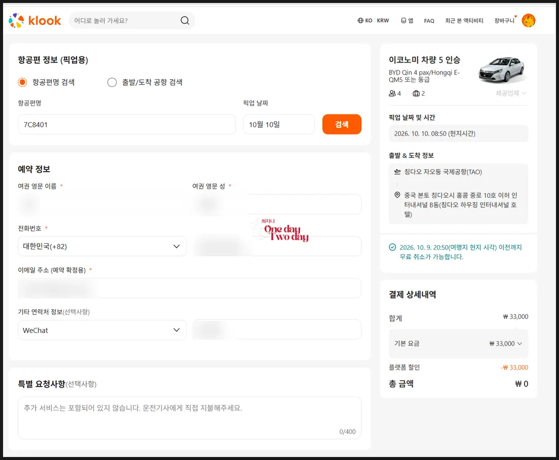Click the location pin icon at destination
The width and height of the screenshot is (559, 460).
[x=397, y=195]
